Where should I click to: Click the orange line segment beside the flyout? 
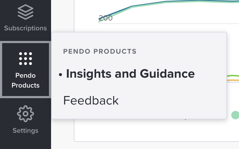[x=233, y=80]
